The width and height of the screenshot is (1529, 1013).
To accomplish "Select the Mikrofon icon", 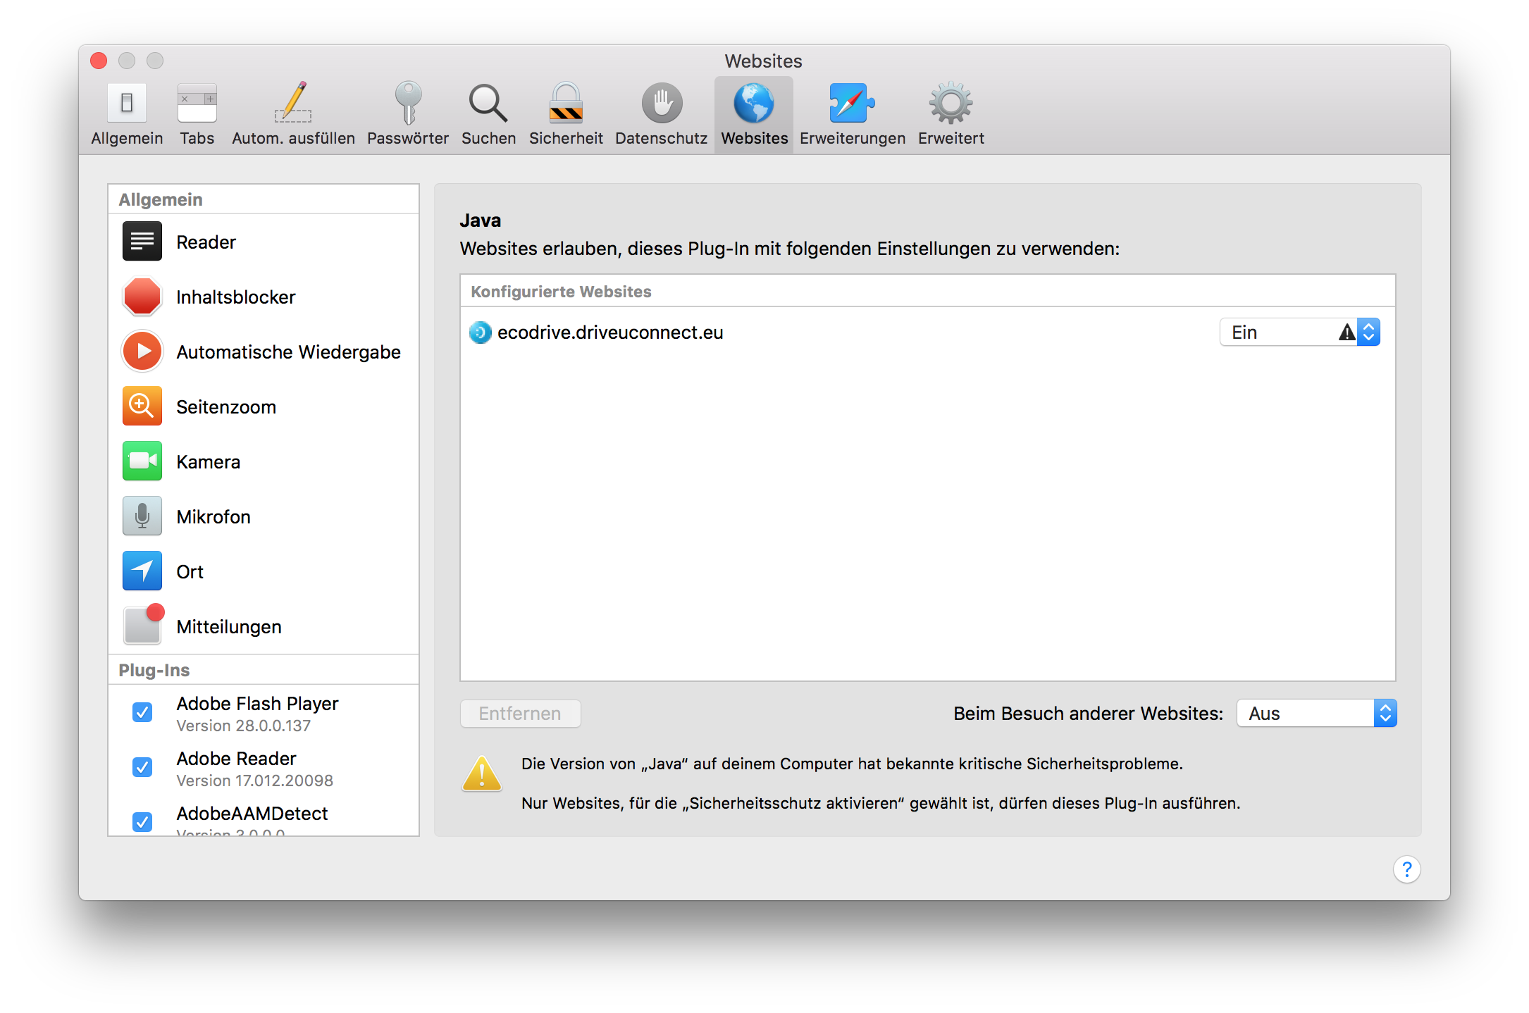I will tap(142, 516).
